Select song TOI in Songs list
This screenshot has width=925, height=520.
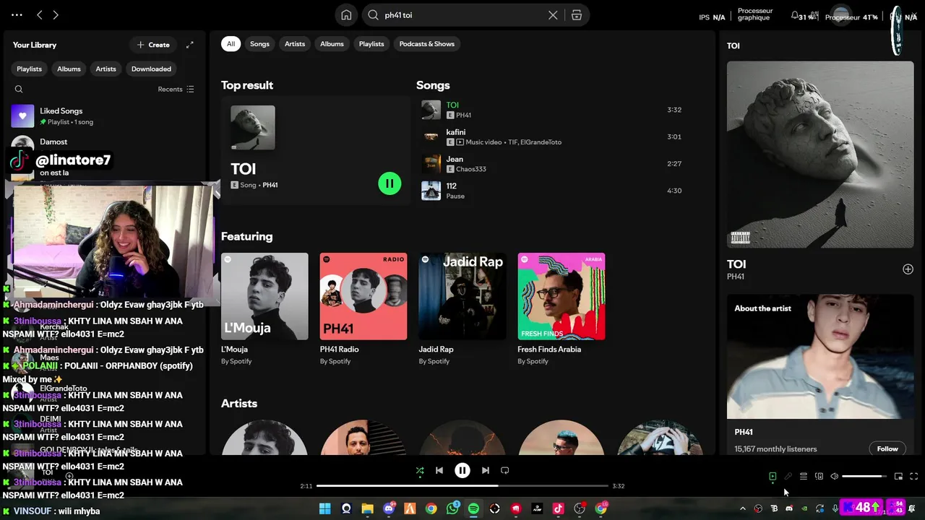553,110
